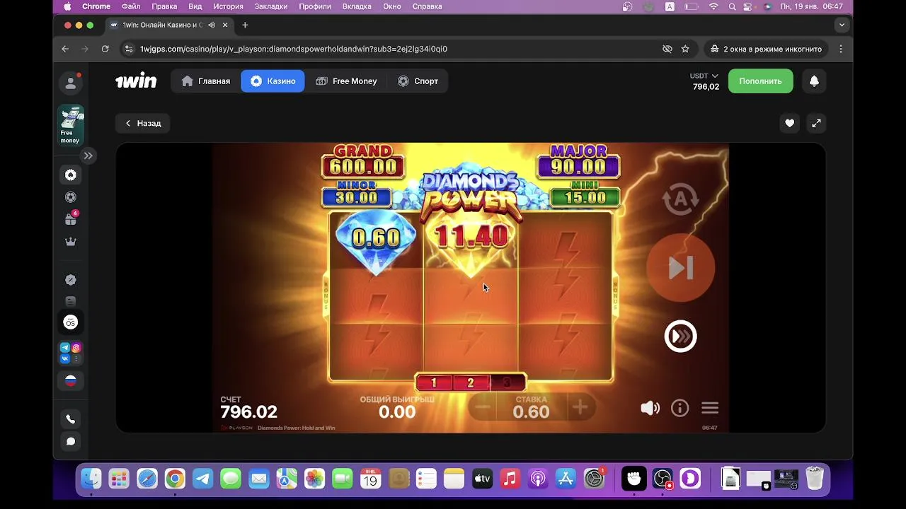
Task: Click the crossed-eye tracking protection icon
Action: coord(667,49)
